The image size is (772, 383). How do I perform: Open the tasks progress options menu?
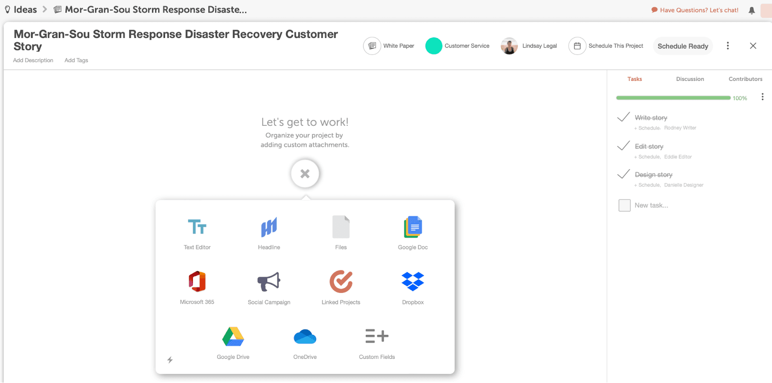pos(762,97)
